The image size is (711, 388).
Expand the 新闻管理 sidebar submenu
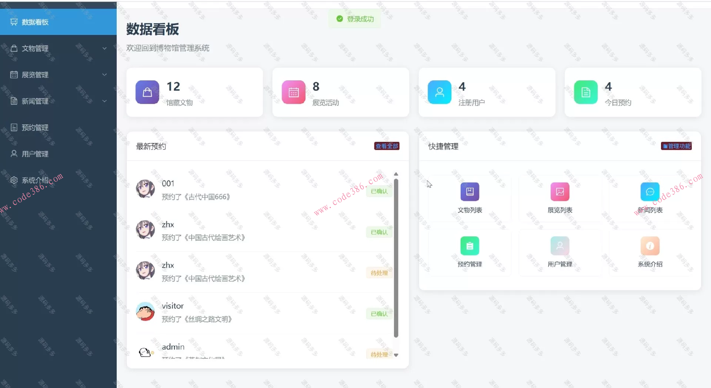click(x=58, y=101)
